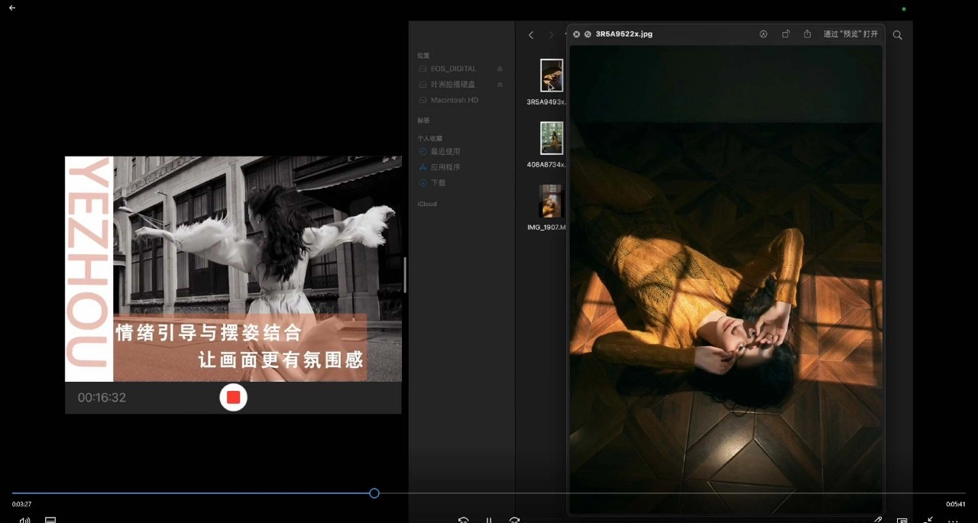Viewport: 978px width, 523px height.
Task: Open the more options ellipsis in the player
Action: pyautogui.click(x=953, y=520)
